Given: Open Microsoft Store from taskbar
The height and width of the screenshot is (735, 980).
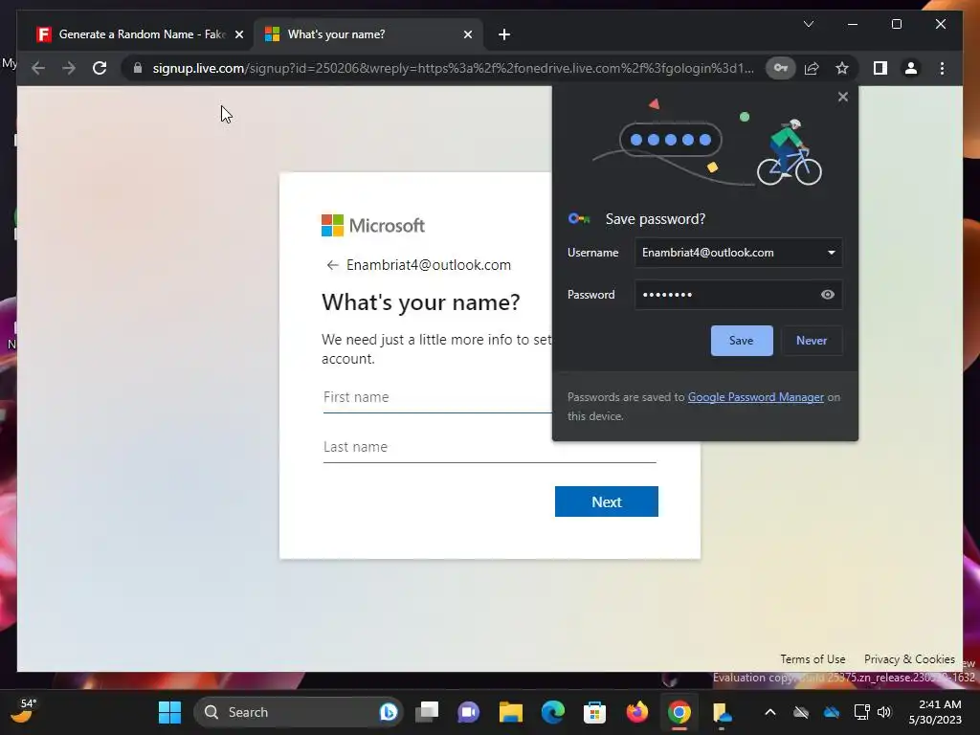Looking at the screenshot, I should pyautogui.click(x=594, y=712).
